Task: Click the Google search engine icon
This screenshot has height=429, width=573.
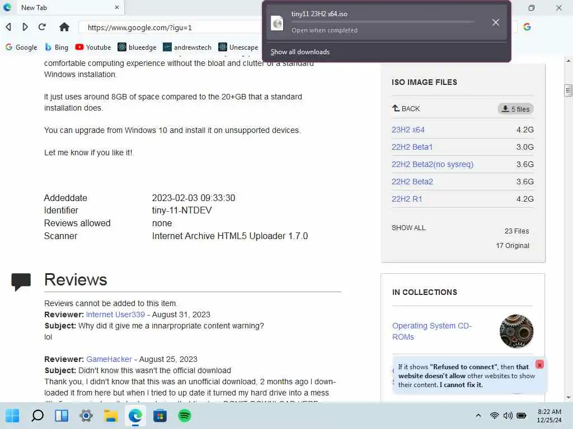Action: click(x=527, y=27)
